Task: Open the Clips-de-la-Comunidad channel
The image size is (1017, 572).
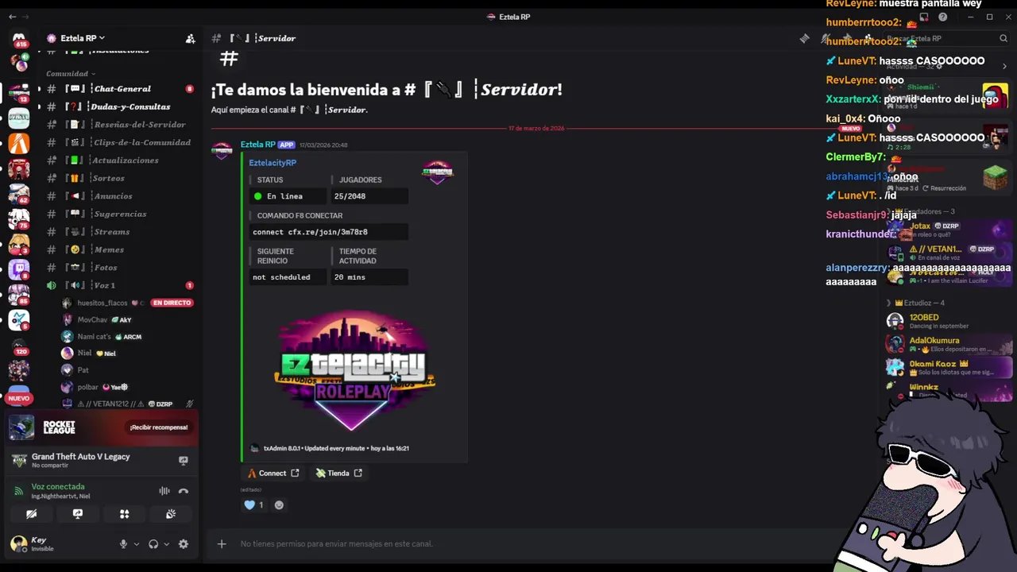Action: coord(119,142)
